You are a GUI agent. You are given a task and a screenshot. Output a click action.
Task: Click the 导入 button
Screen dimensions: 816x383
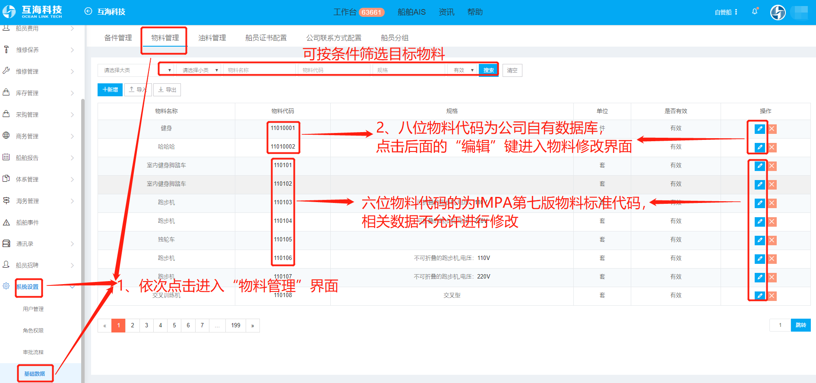coord(138,90)
